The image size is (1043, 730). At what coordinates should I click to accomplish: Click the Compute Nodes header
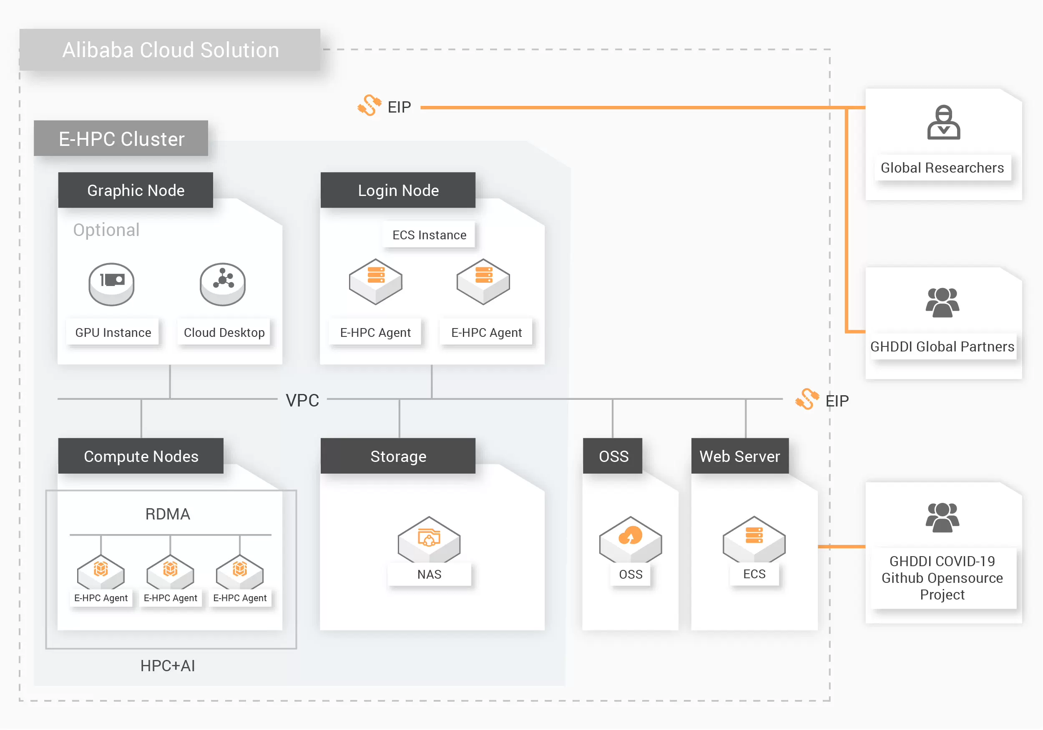(141, 457)
